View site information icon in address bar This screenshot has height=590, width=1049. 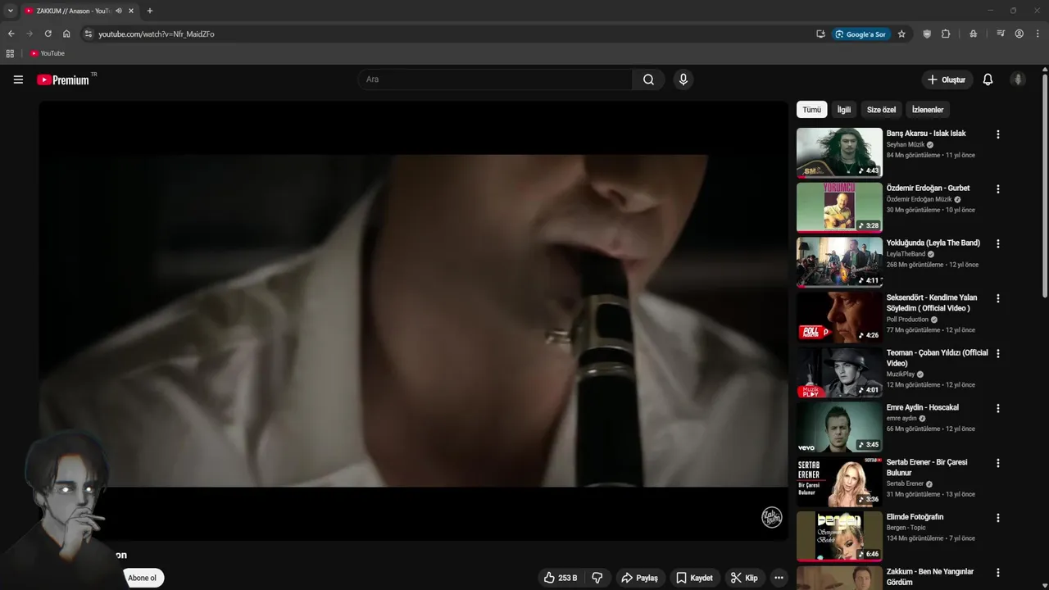(89, 34)
